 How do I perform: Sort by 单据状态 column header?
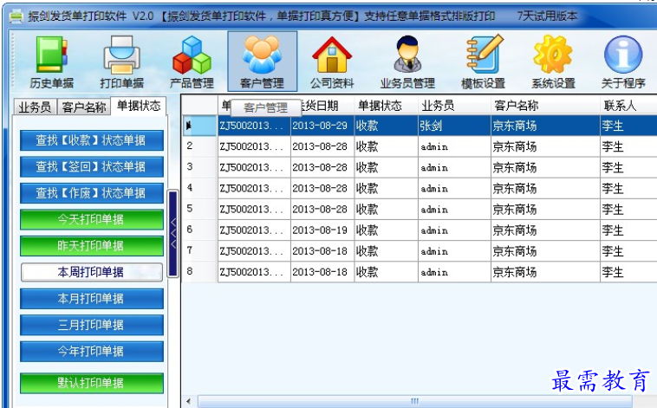386,106
